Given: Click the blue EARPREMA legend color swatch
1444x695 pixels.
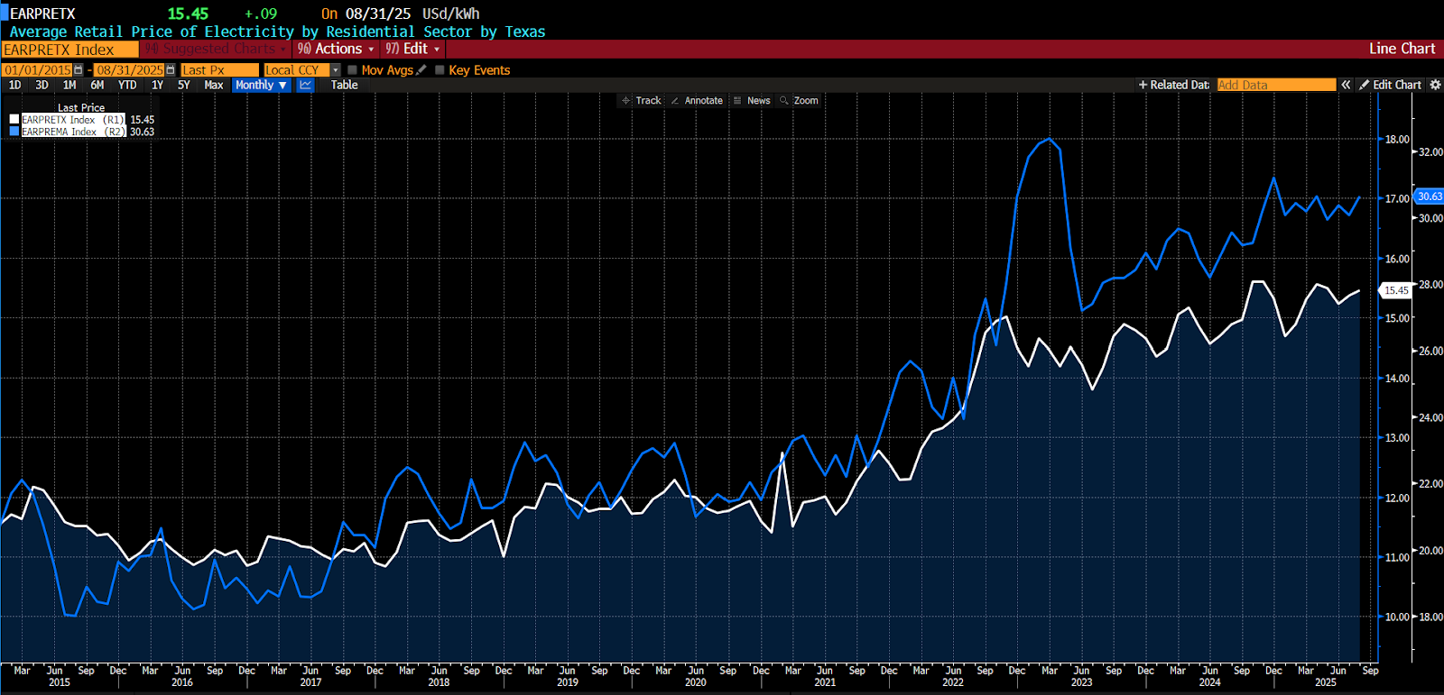Looking at the screenshot, I should [x=14, y=132].
